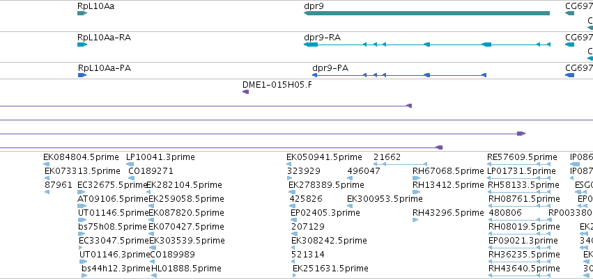Select the AT09106.5prime EST glyph
The height and width of the screenshot is (279, 593).
click(82, 206)
